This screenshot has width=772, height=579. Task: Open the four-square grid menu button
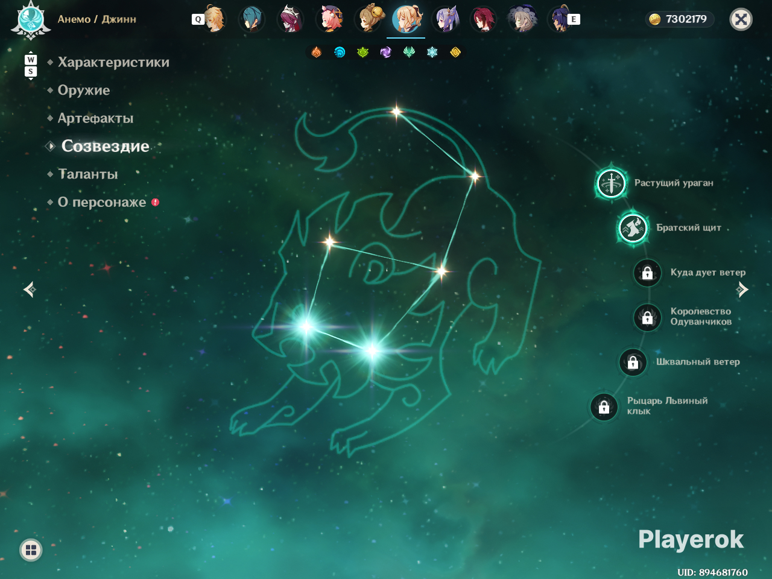(31, 550)
